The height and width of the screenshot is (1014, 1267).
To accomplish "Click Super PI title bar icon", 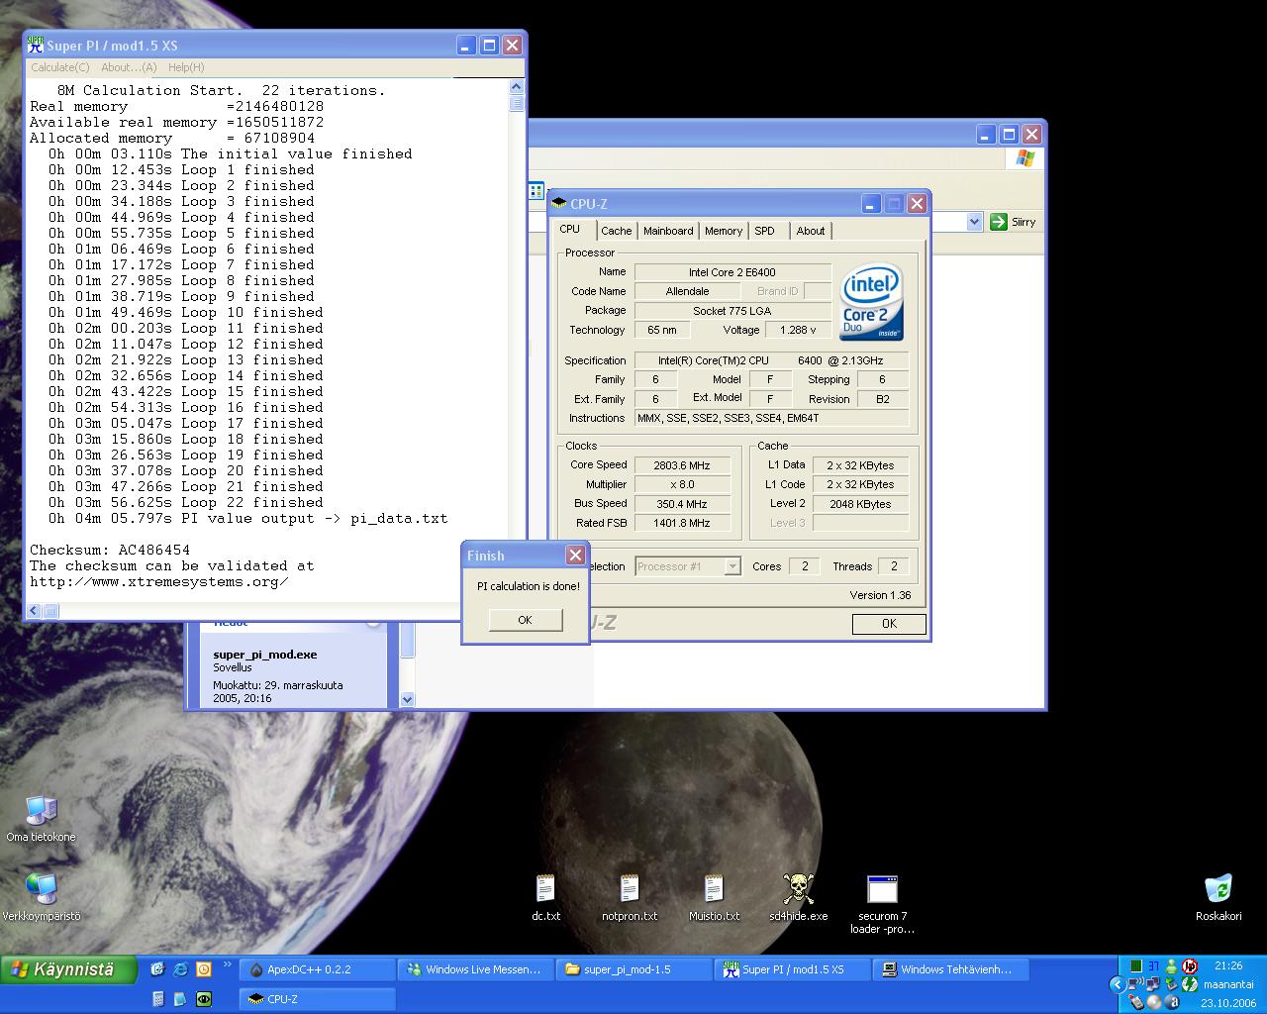I will click(x=35, y=45).
